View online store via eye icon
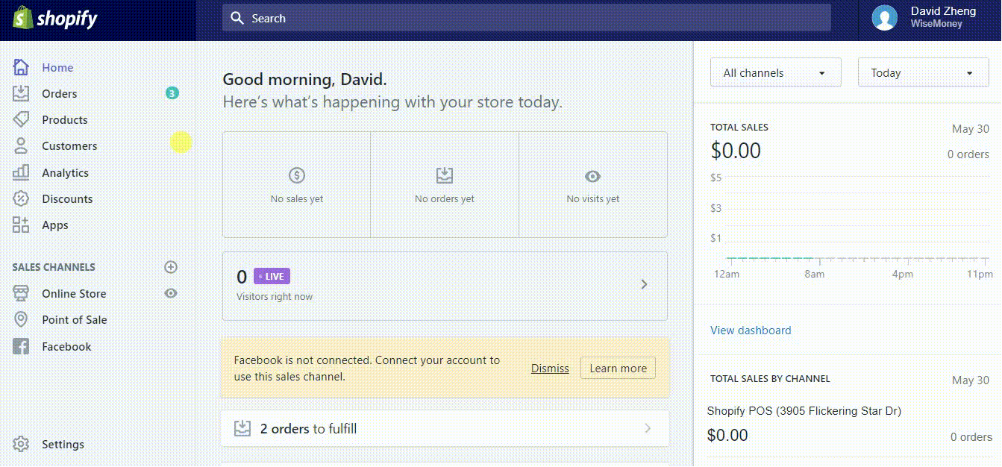The height and width of the screenshot is (467, 1002). (171, 293)
